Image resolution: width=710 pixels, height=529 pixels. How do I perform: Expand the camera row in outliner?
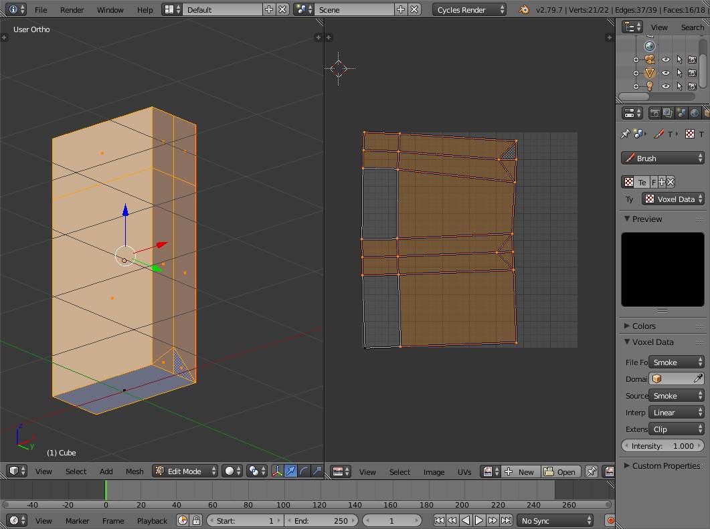pyautogui.click(x=636, y=60)
